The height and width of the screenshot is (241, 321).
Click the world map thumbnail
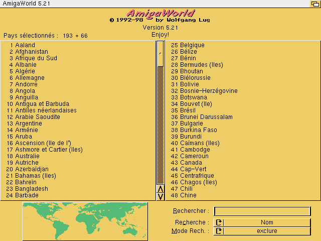pos(85,221)
